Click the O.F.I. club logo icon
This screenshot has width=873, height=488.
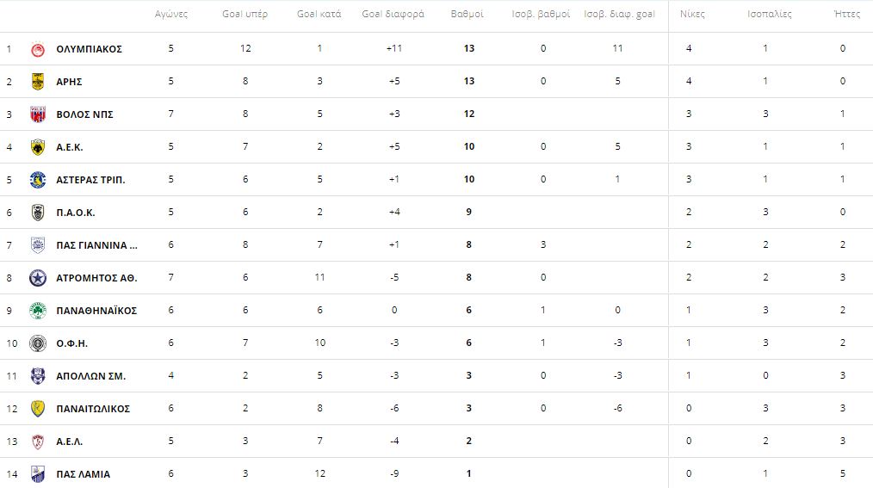pos(38,343)
